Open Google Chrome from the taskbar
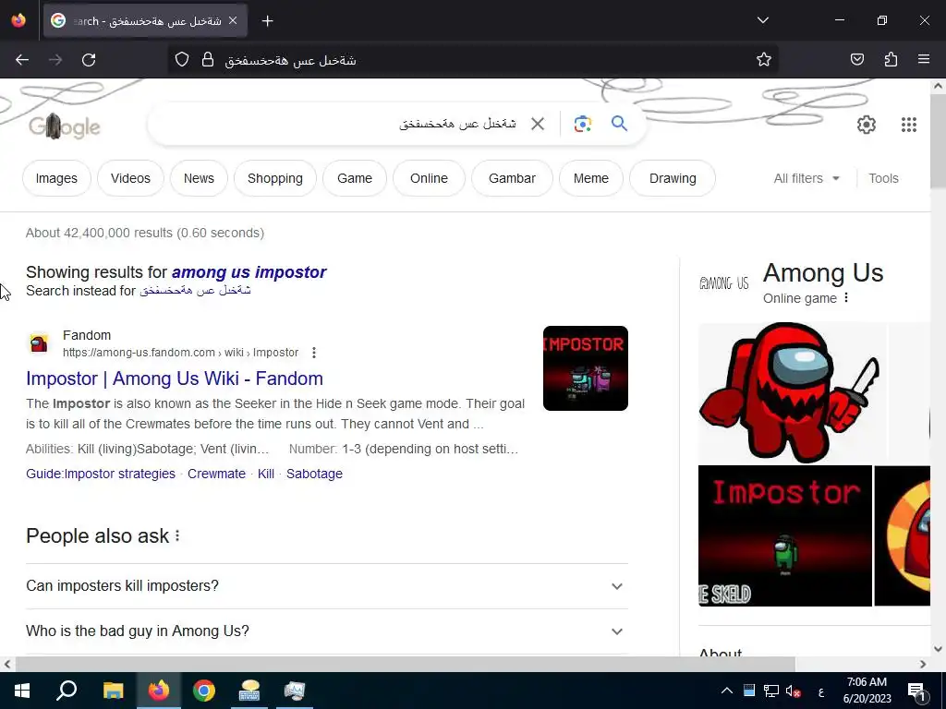946x709 pixels. click(204, 691)
